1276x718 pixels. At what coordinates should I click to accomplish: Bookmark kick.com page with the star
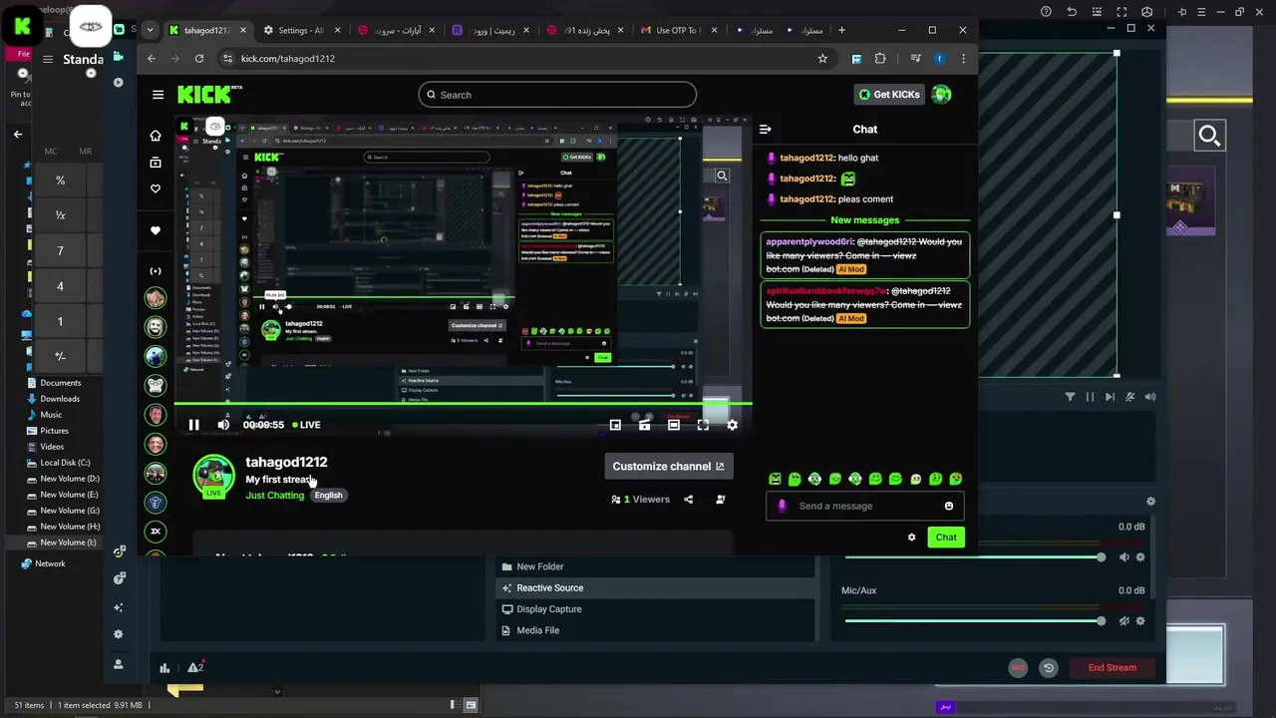click(x=822, y=59)
